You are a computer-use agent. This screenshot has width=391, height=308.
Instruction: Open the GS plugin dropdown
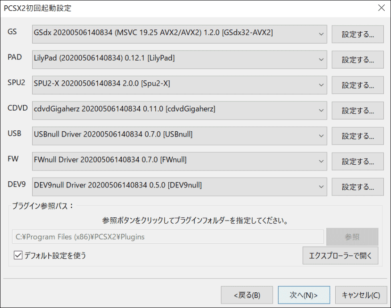pyautogui.click(x=179, y=34)
